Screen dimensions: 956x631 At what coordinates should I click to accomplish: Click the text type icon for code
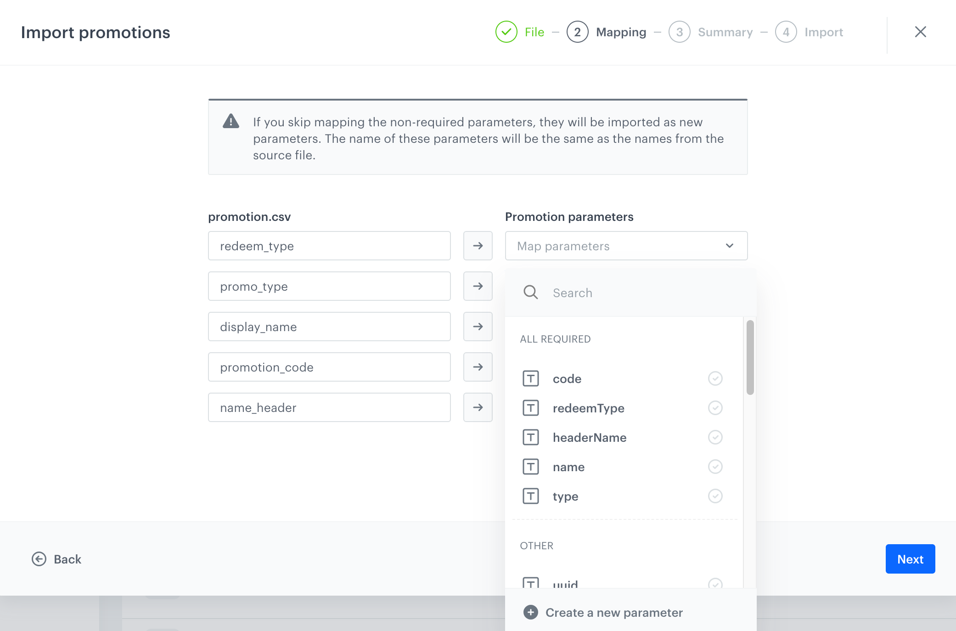(530, 378)
